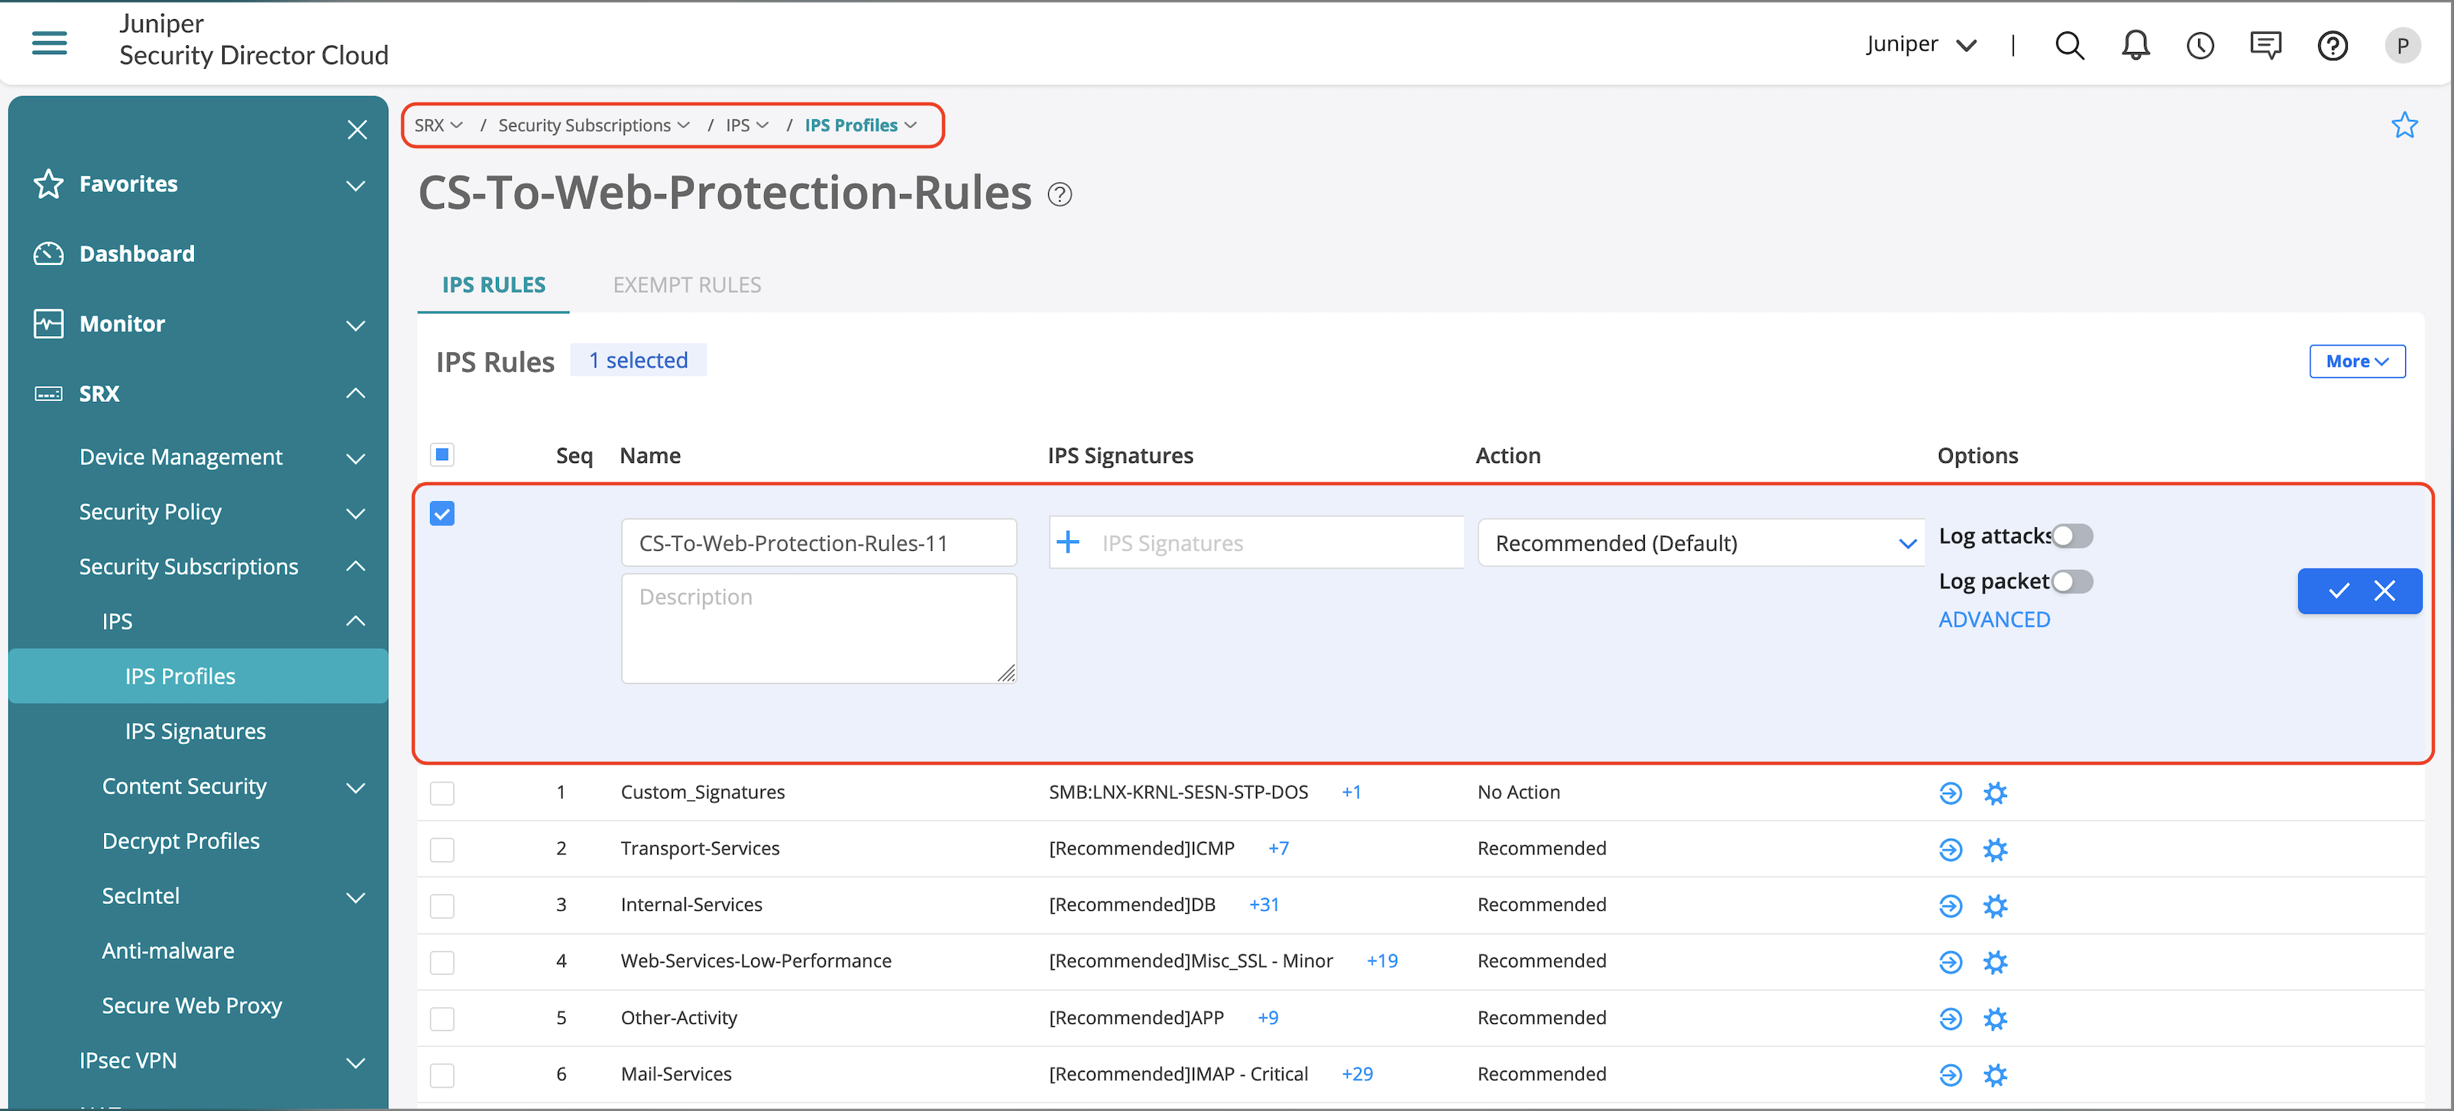Open IPS Signatures in the sidebar
The height and width of the screenshot is (1111, 2454).
pyautogui.click(x=196, y=730)
